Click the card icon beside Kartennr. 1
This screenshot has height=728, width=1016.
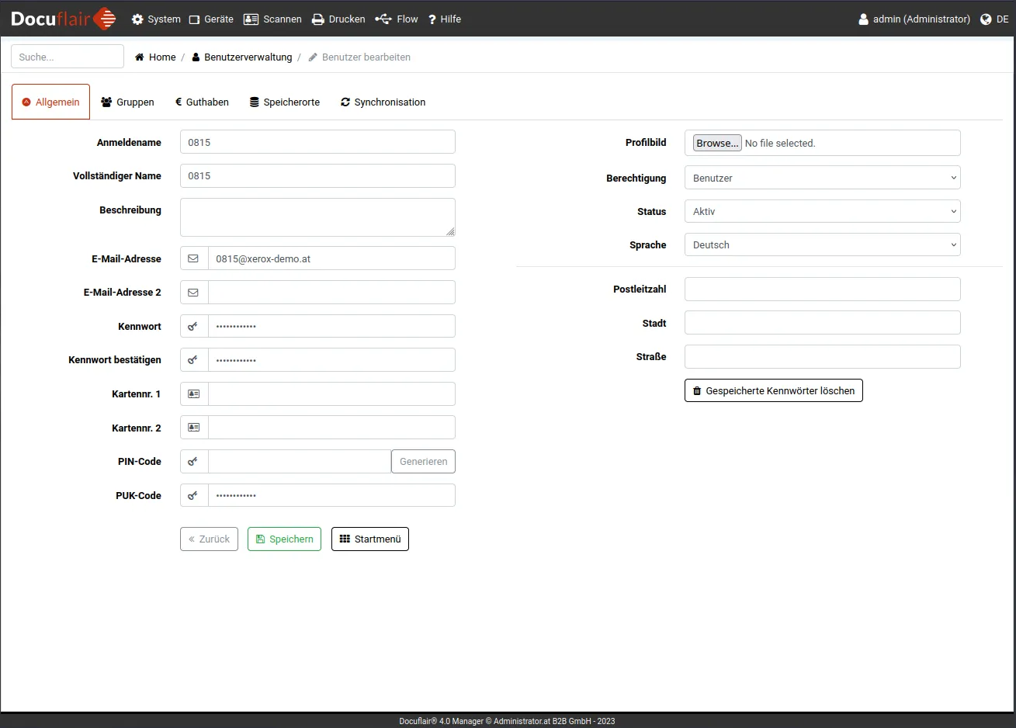pos(193,394)
